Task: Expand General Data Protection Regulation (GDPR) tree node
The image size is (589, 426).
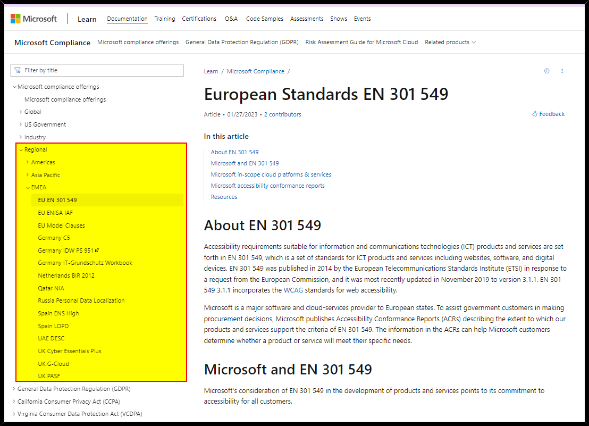Action: tap(71, 389)
